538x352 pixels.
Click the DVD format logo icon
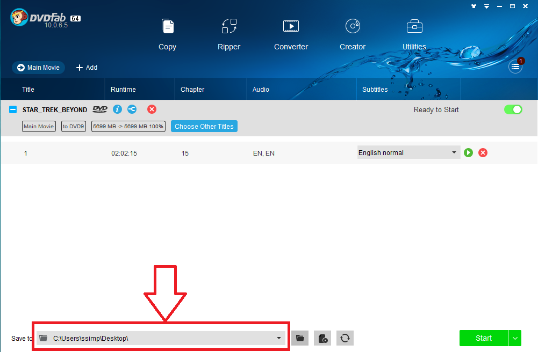pyautogui.click(x=100, y=109)
